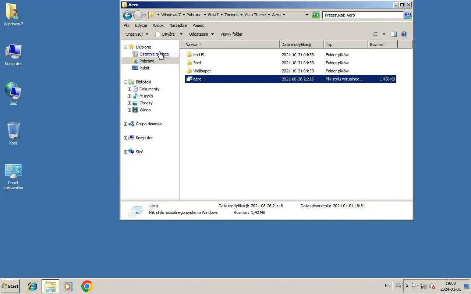Expand the Obrazy library
This screenshot has height=294, width=471.
point(129,103)
